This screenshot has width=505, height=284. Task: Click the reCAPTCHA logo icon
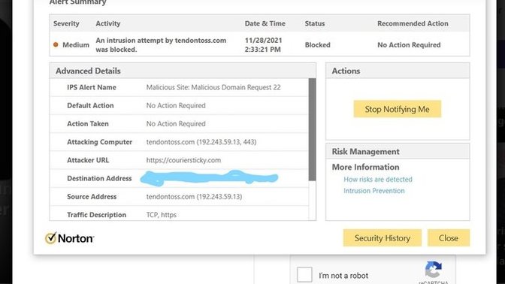pyautogui.click(x=433, y=269)
